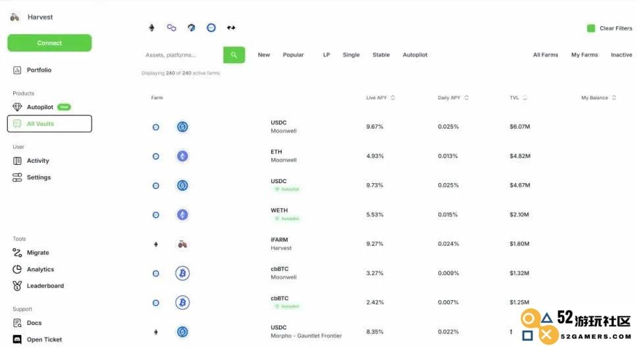Click the Clear Filters button

point(609,28)
